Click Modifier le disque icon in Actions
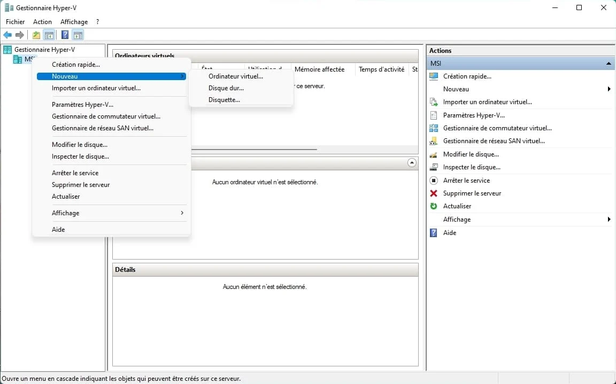616x384 pixels. click(434, 154)
